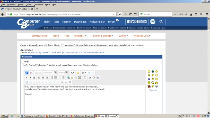Open Preisvergleich in site navigation
The height and width of the screenshot is (118, 210).
97,22
